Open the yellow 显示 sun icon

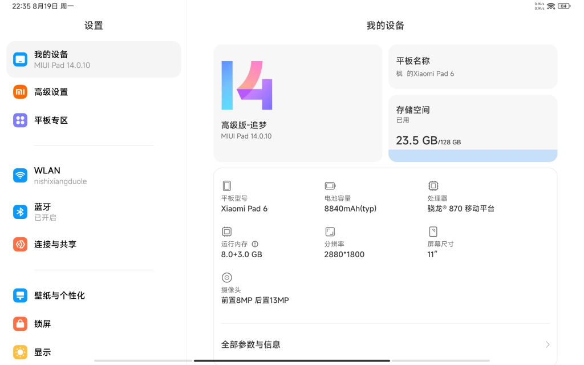pos(20,352)
